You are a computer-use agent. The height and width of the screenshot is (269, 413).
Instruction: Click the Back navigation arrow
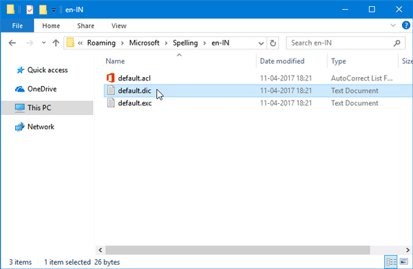12,43
